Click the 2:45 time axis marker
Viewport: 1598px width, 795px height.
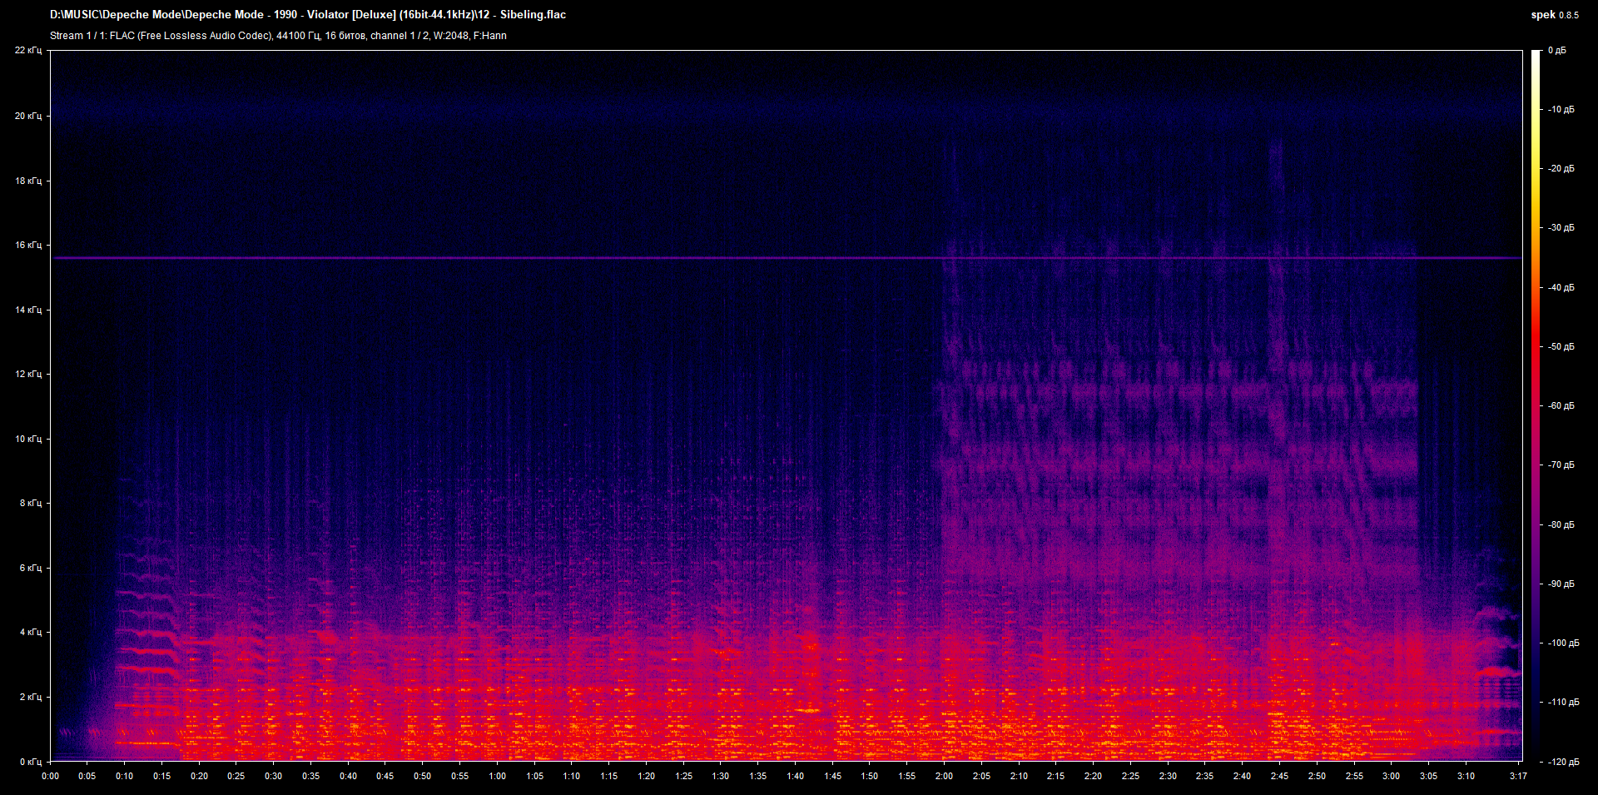pyautogui.click(x=1279, y=777)
